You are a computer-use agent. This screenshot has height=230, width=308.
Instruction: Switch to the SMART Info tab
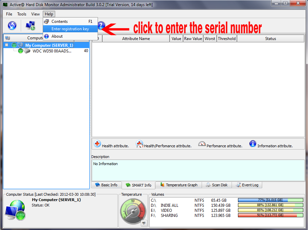[138, 185]
